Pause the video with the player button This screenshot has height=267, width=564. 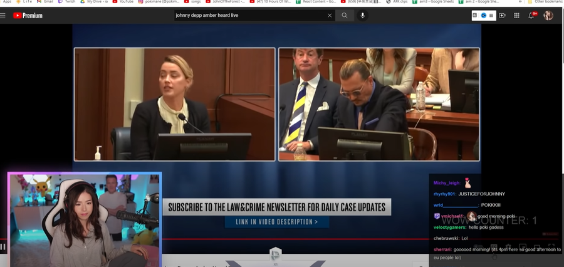click(x=3, y=247)
